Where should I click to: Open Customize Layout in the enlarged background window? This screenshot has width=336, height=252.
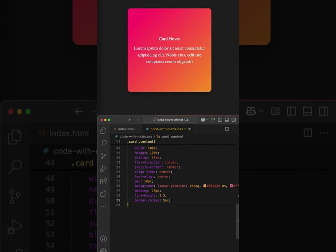tap(275, 111)
